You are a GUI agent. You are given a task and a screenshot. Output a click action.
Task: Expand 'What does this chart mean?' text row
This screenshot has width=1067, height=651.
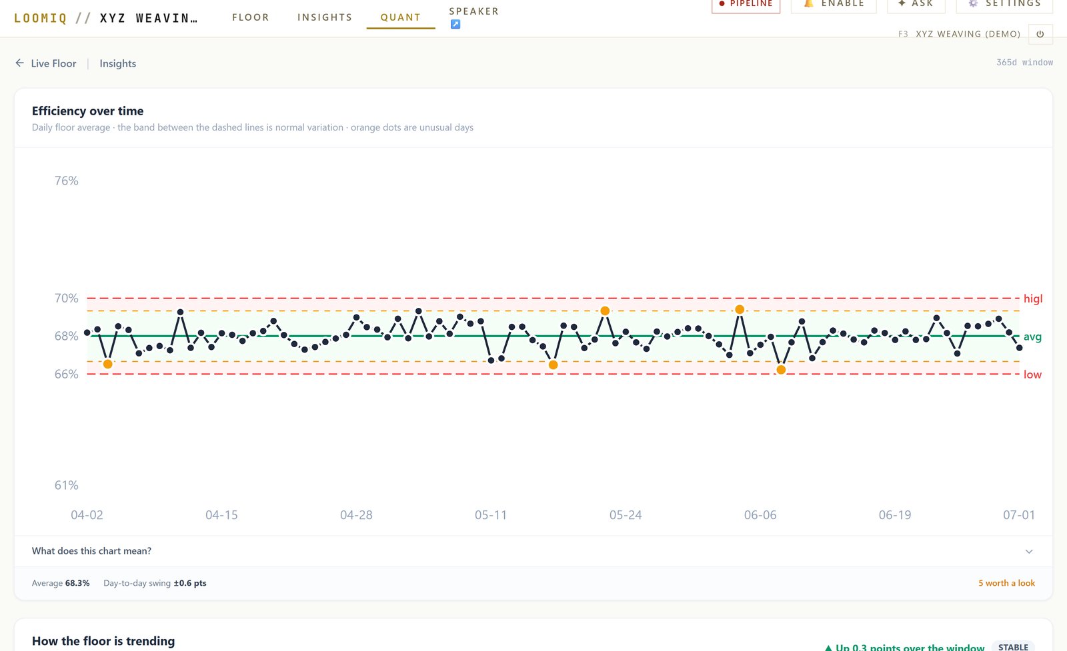tap(533, 551)
